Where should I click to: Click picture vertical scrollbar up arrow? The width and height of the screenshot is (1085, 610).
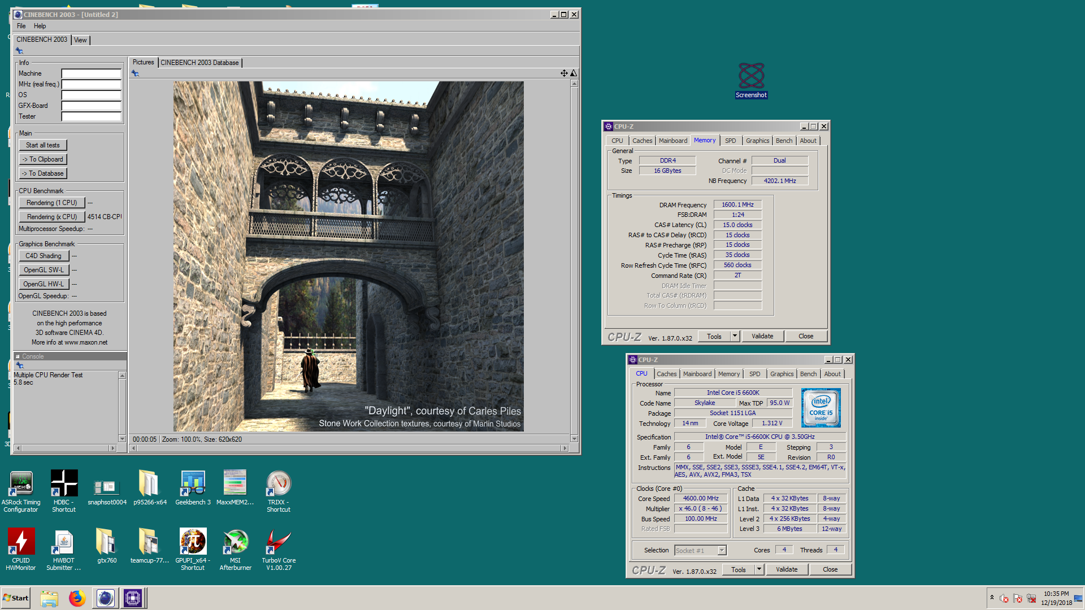click(x=574, y=84)
